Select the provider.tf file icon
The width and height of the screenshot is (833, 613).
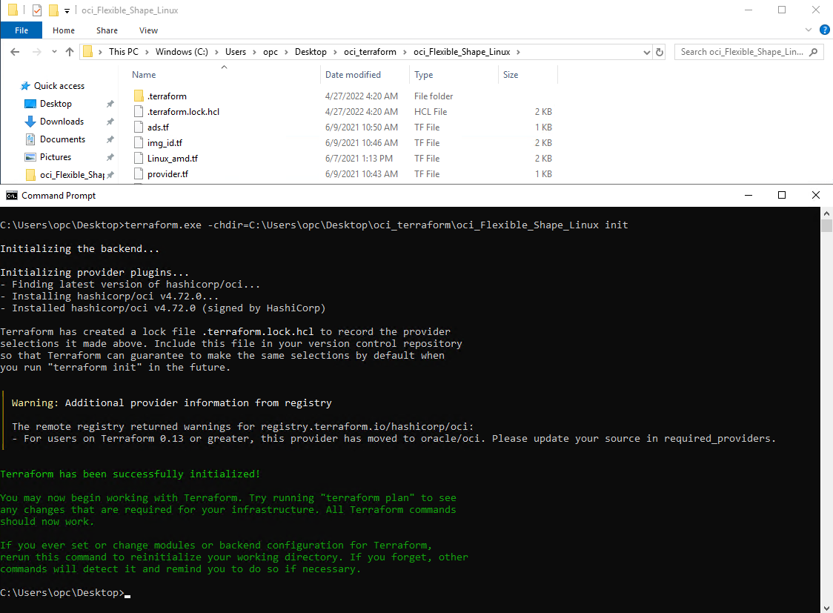(139, 173)
